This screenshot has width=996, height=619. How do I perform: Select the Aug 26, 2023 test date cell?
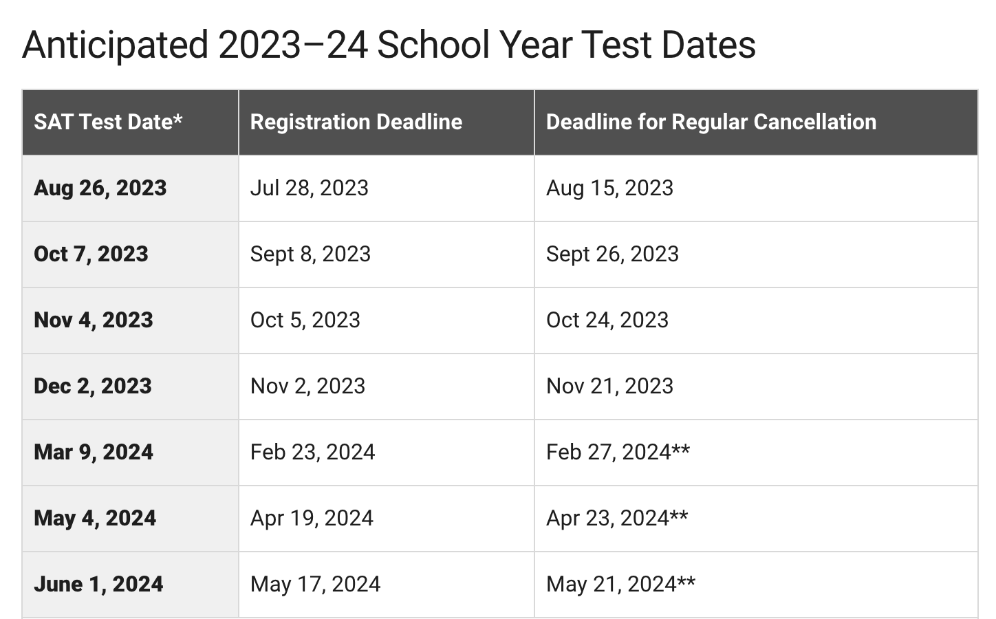point(100,188)
